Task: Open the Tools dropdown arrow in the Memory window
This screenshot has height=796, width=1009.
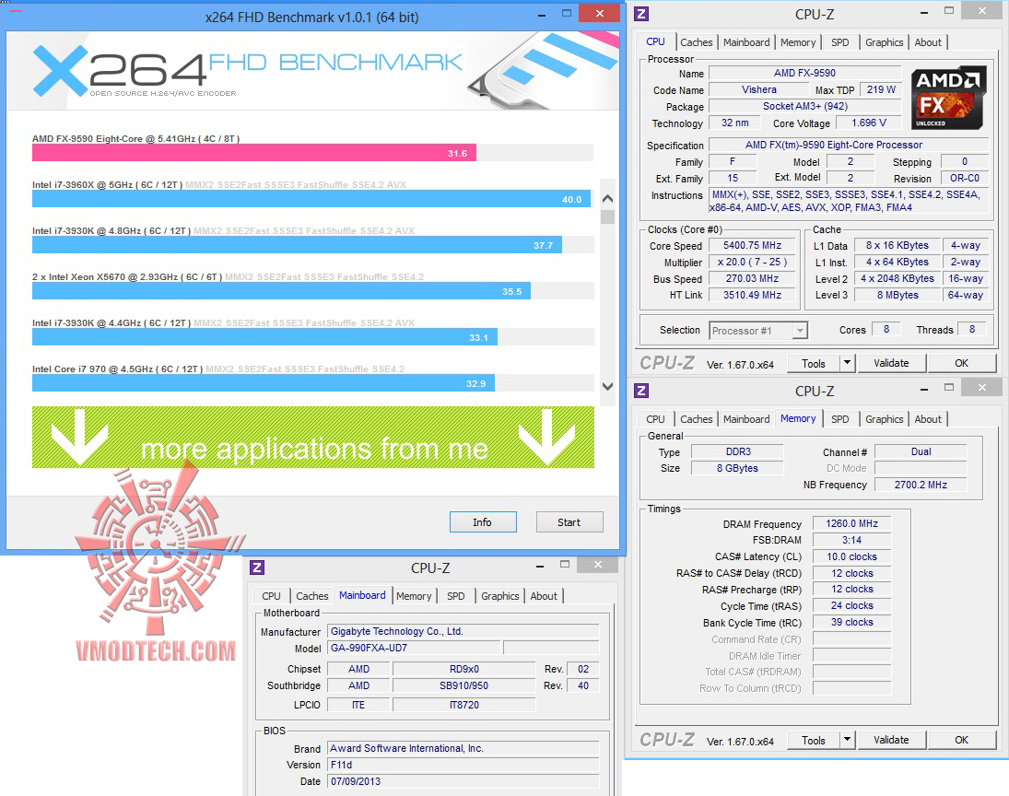Action: tap(848, 740)
